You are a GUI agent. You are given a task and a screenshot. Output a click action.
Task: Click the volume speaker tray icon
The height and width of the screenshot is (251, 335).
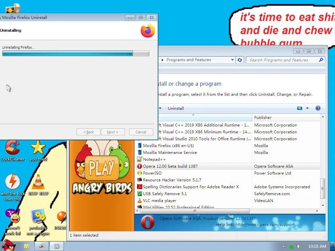point(299,246)
